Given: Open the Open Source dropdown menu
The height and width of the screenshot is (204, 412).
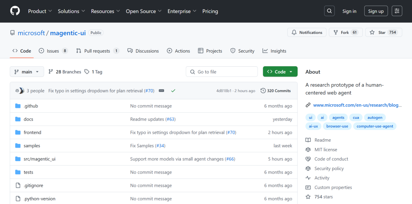Looking at the screenshot, I should pyautogui.click(x=144, y=11).
